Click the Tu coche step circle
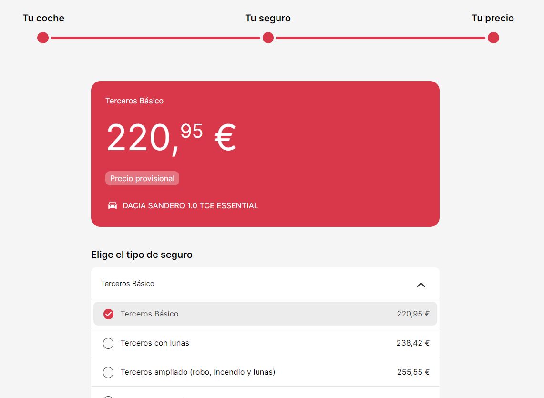Viewport: 544px width, 398px height. click(43, 38)
